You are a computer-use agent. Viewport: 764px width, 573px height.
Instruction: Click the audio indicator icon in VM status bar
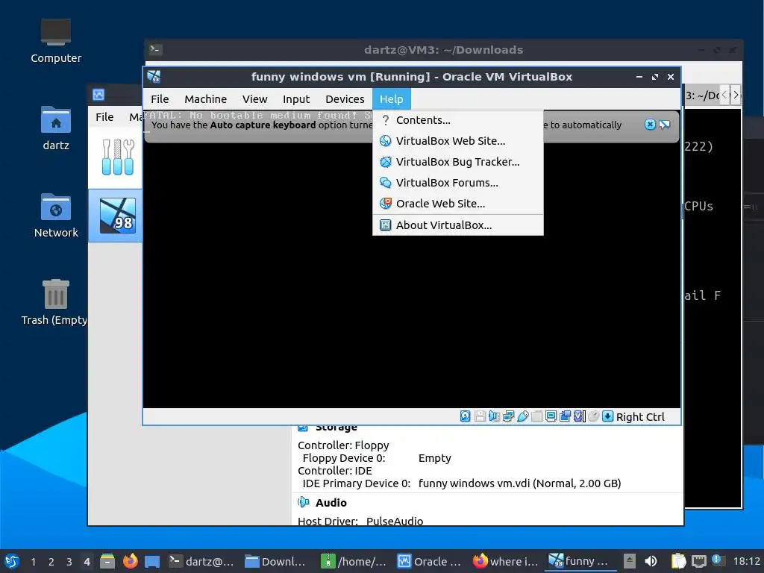(x=494, y=416)
